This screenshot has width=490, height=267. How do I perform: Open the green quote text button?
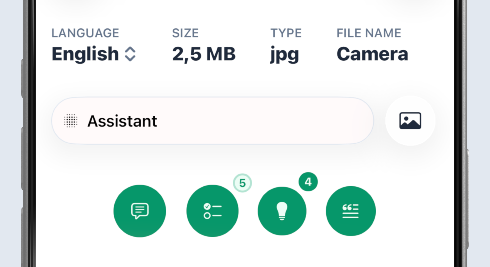click(x=351, y=211)
